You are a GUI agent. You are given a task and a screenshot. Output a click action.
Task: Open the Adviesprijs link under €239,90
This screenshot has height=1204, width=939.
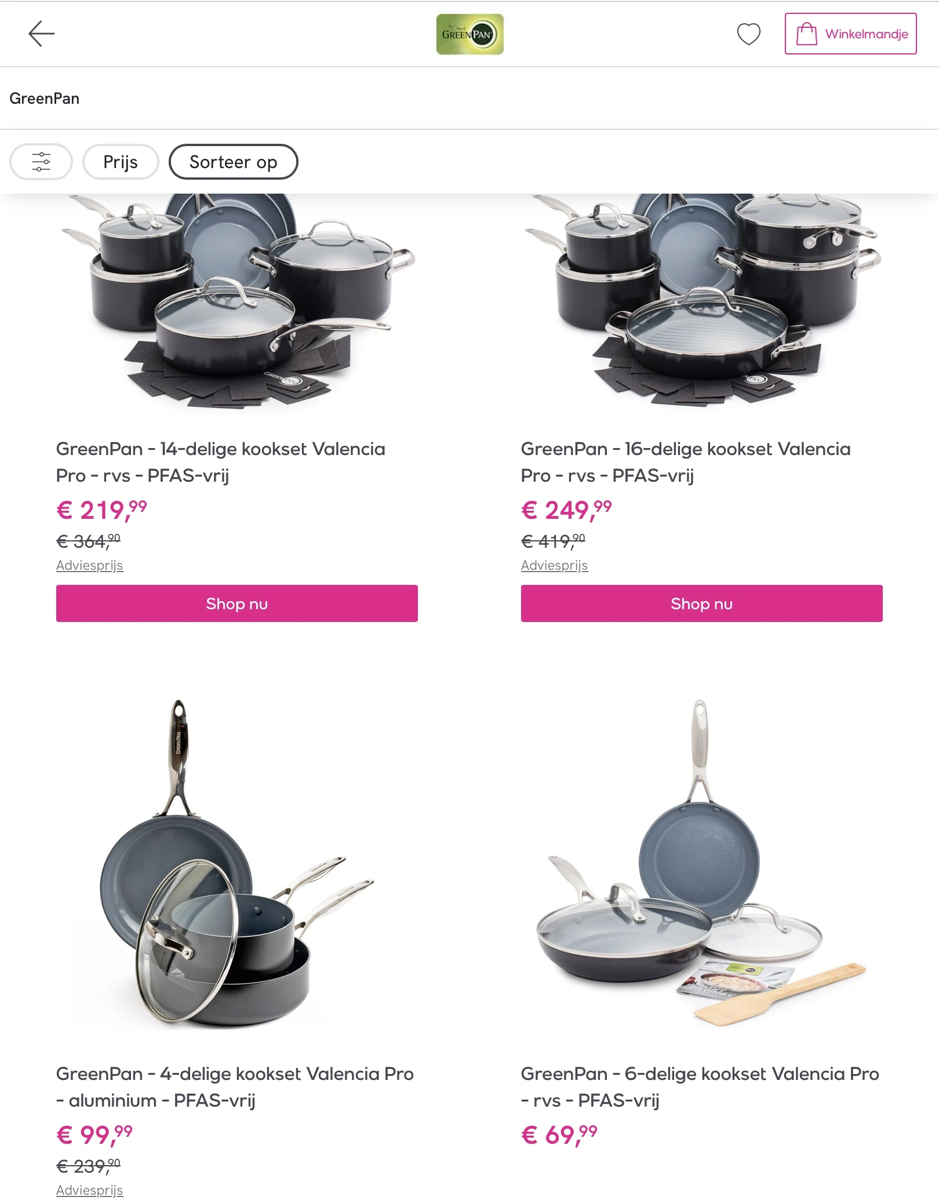pyautogui.click(x=89, y=1190)
